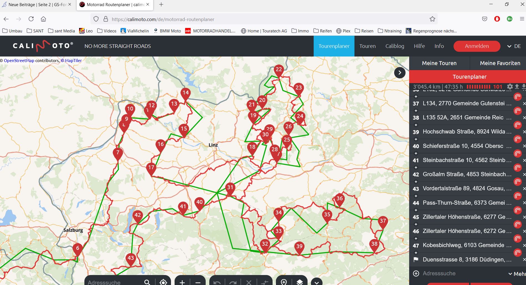Redo the route change
The image size is (526, 285).
[x=233, y=282]
